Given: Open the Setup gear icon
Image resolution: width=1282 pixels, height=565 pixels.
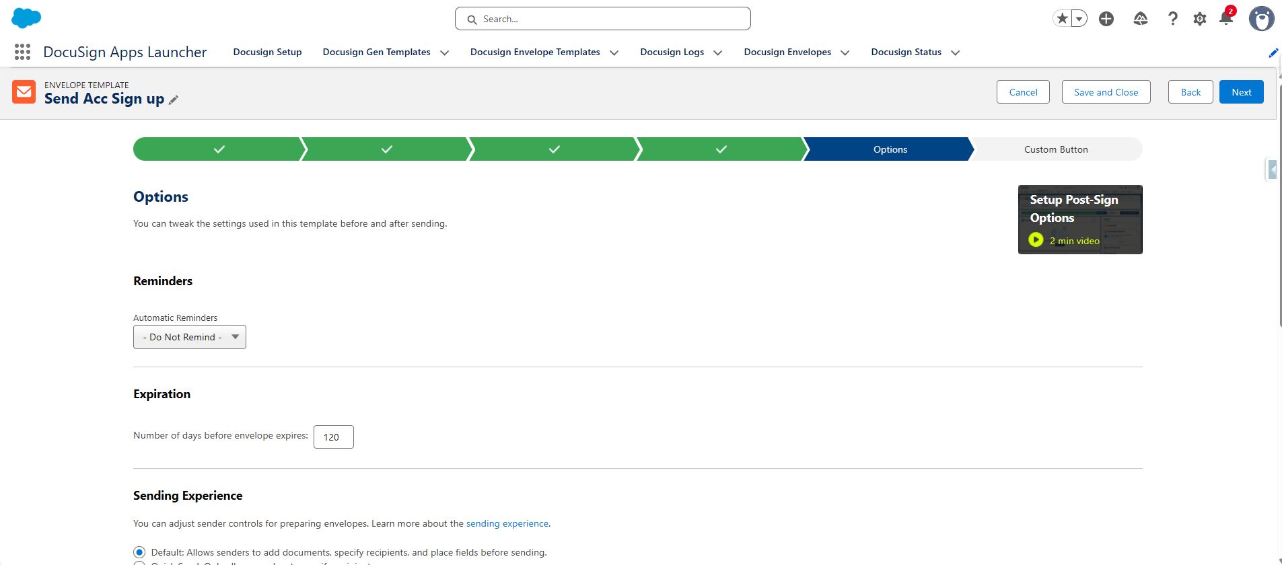Looking at the screenshot, I should coord(1200,19).
